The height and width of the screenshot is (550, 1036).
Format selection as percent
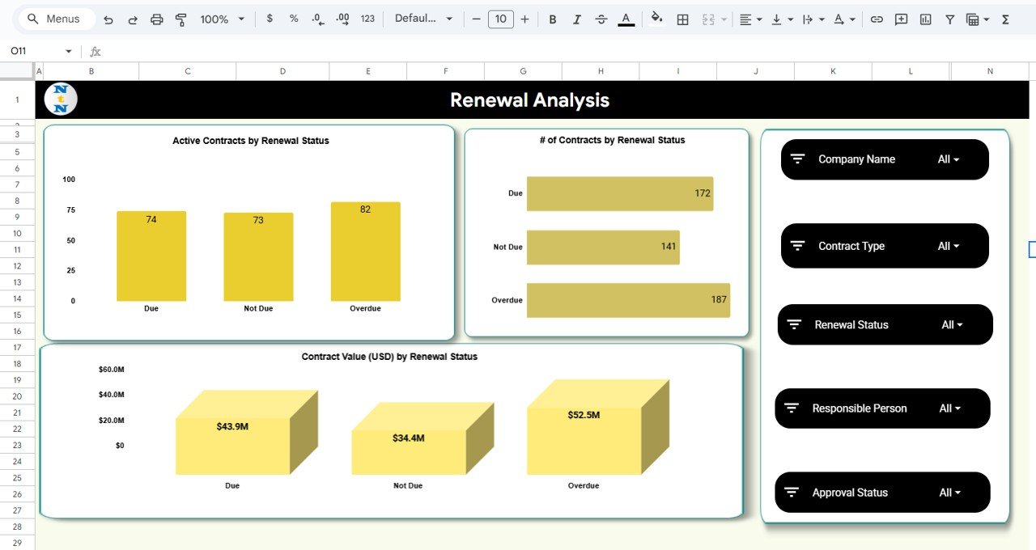pos(293,19)
